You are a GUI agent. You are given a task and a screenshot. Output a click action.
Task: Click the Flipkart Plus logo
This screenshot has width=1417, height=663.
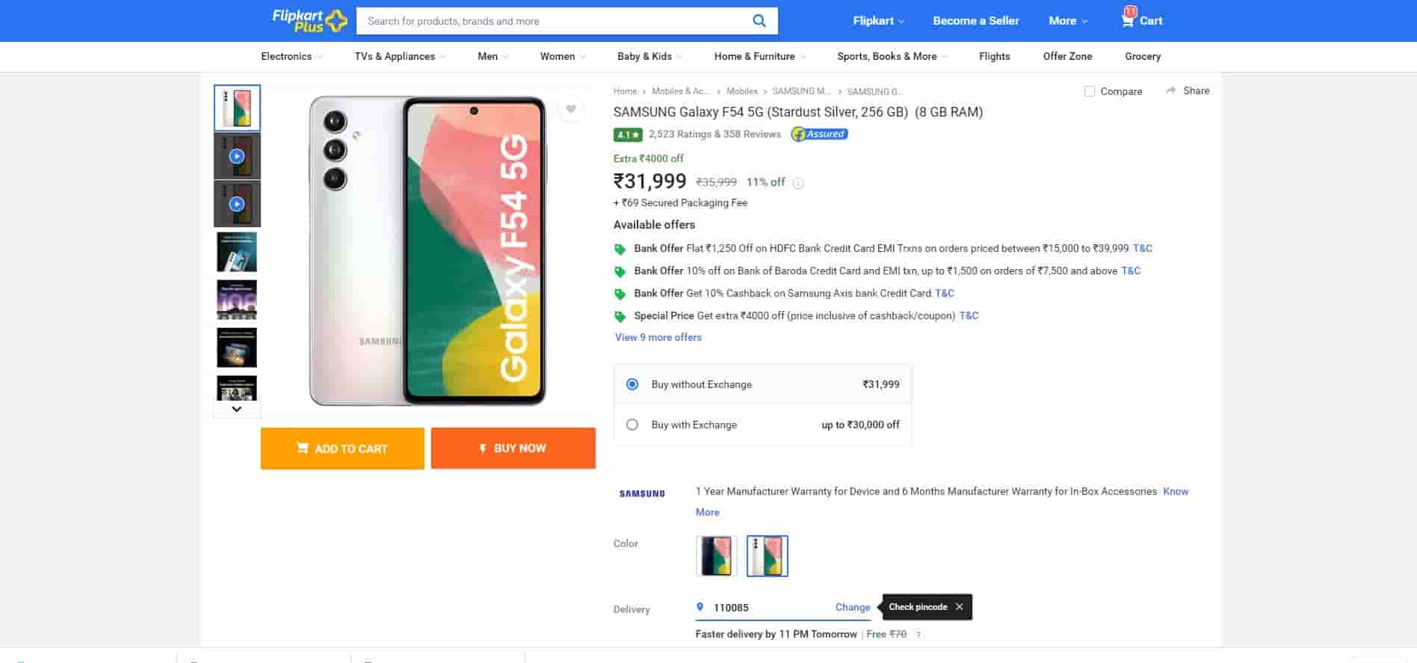(309, 20)
